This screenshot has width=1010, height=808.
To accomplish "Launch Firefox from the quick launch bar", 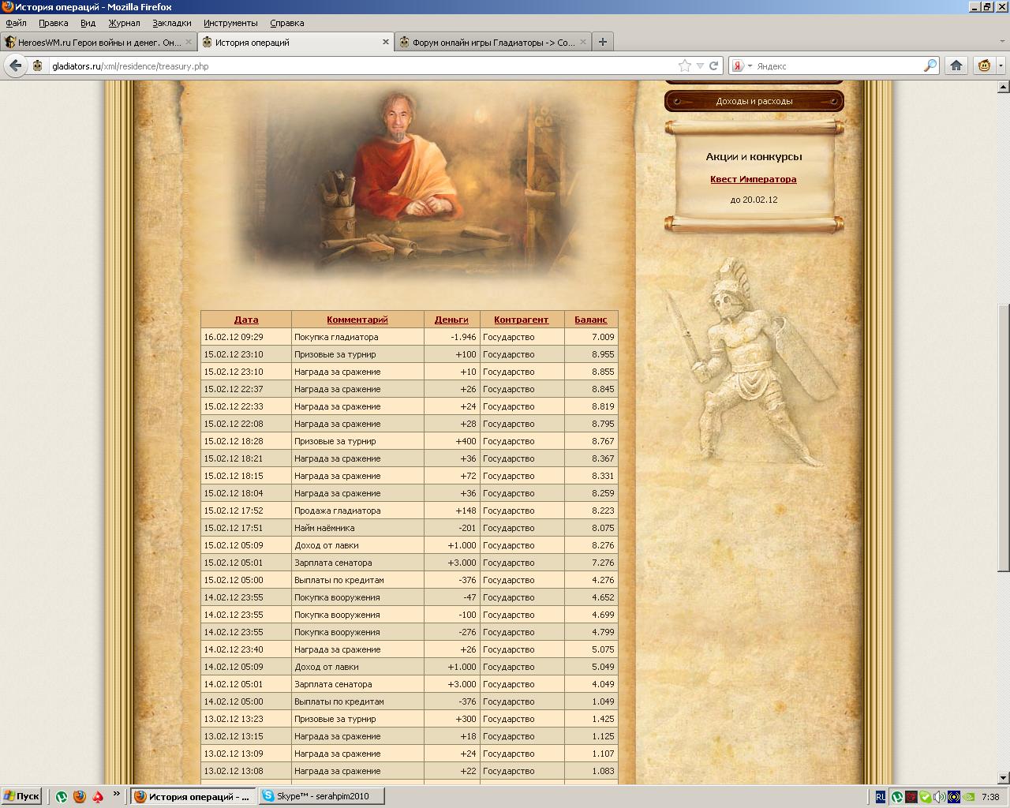I will (x=79, y=797).
